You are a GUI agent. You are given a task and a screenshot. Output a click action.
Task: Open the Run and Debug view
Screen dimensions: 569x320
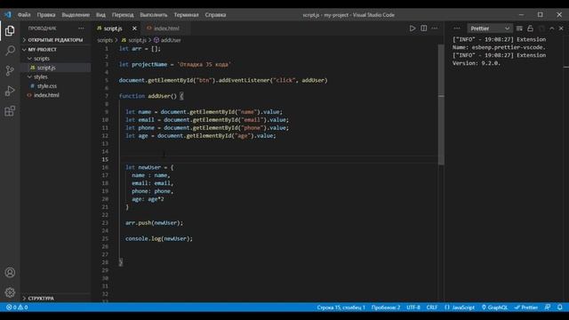10,91
